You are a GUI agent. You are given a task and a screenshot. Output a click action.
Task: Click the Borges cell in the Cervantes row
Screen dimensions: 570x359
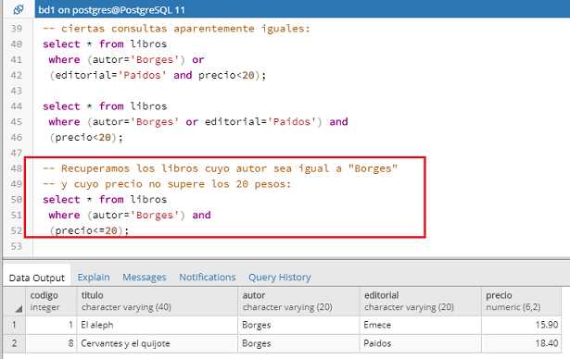coord(298,343)
